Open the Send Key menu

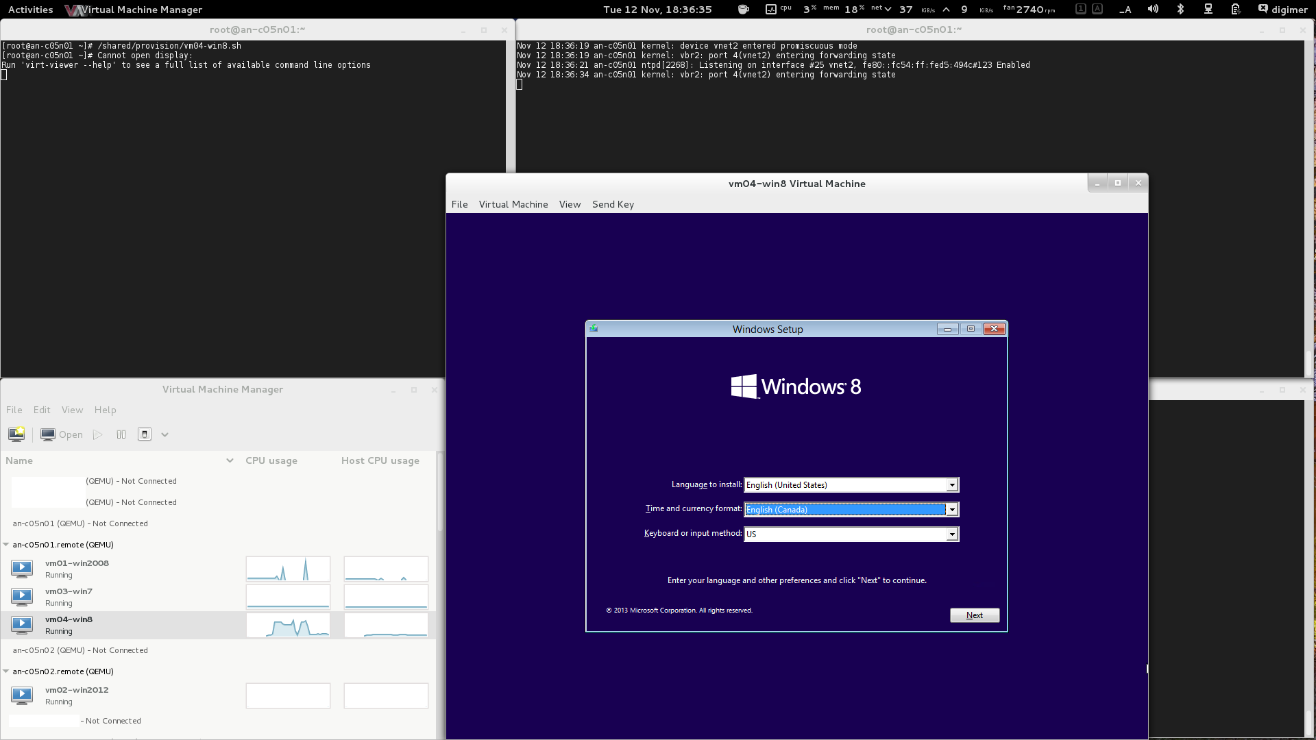pyautogui.click(x=613, y=204)
